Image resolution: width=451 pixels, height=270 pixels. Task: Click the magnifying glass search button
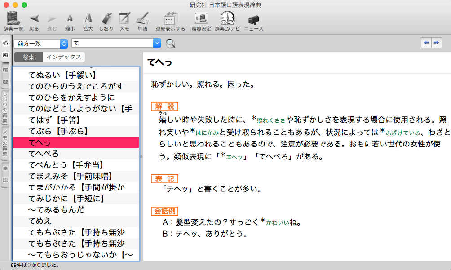tap(170, 43)
